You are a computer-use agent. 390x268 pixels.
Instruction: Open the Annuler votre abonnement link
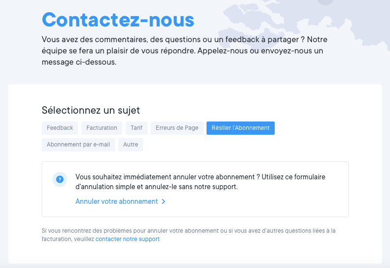[x=117, y=201]
